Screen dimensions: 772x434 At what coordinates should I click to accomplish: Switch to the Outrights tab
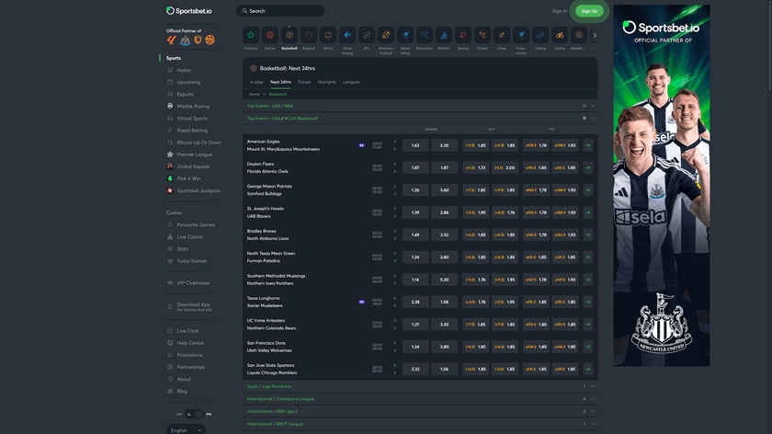(x=327, y=82)
